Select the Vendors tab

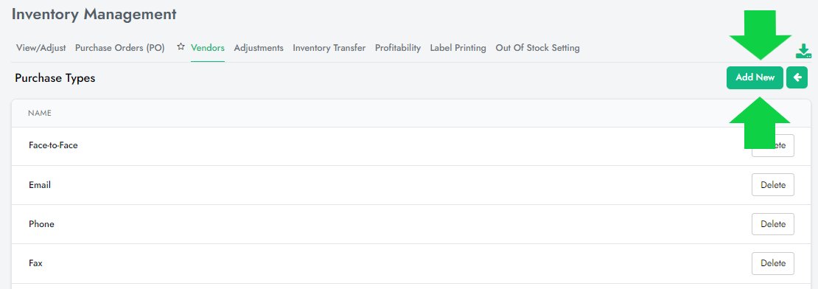pos(208,48)
